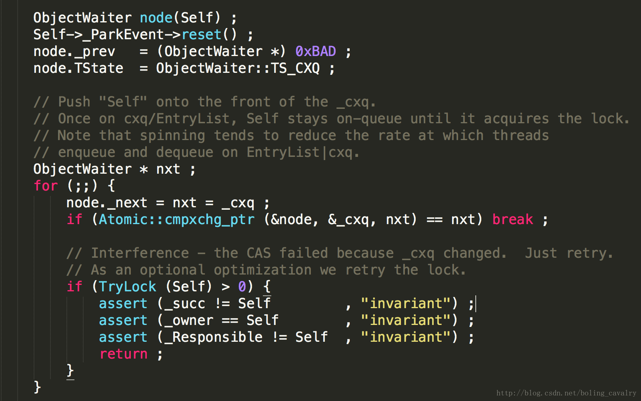The height and width of the screenshot is (401, 641).
Task: Click the 'Once on cxq/EntryList' comment line
Action: pyautogui.click(x=332, y=118)
